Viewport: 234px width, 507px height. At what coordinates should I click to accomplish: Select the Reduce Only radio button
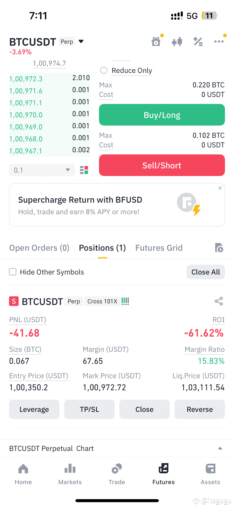click(x=104, y=70)
